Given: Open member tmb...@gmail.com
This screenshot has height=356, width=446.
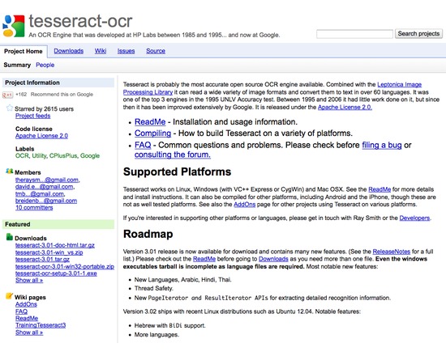Looking at the screenshot, I should (40, 194).
